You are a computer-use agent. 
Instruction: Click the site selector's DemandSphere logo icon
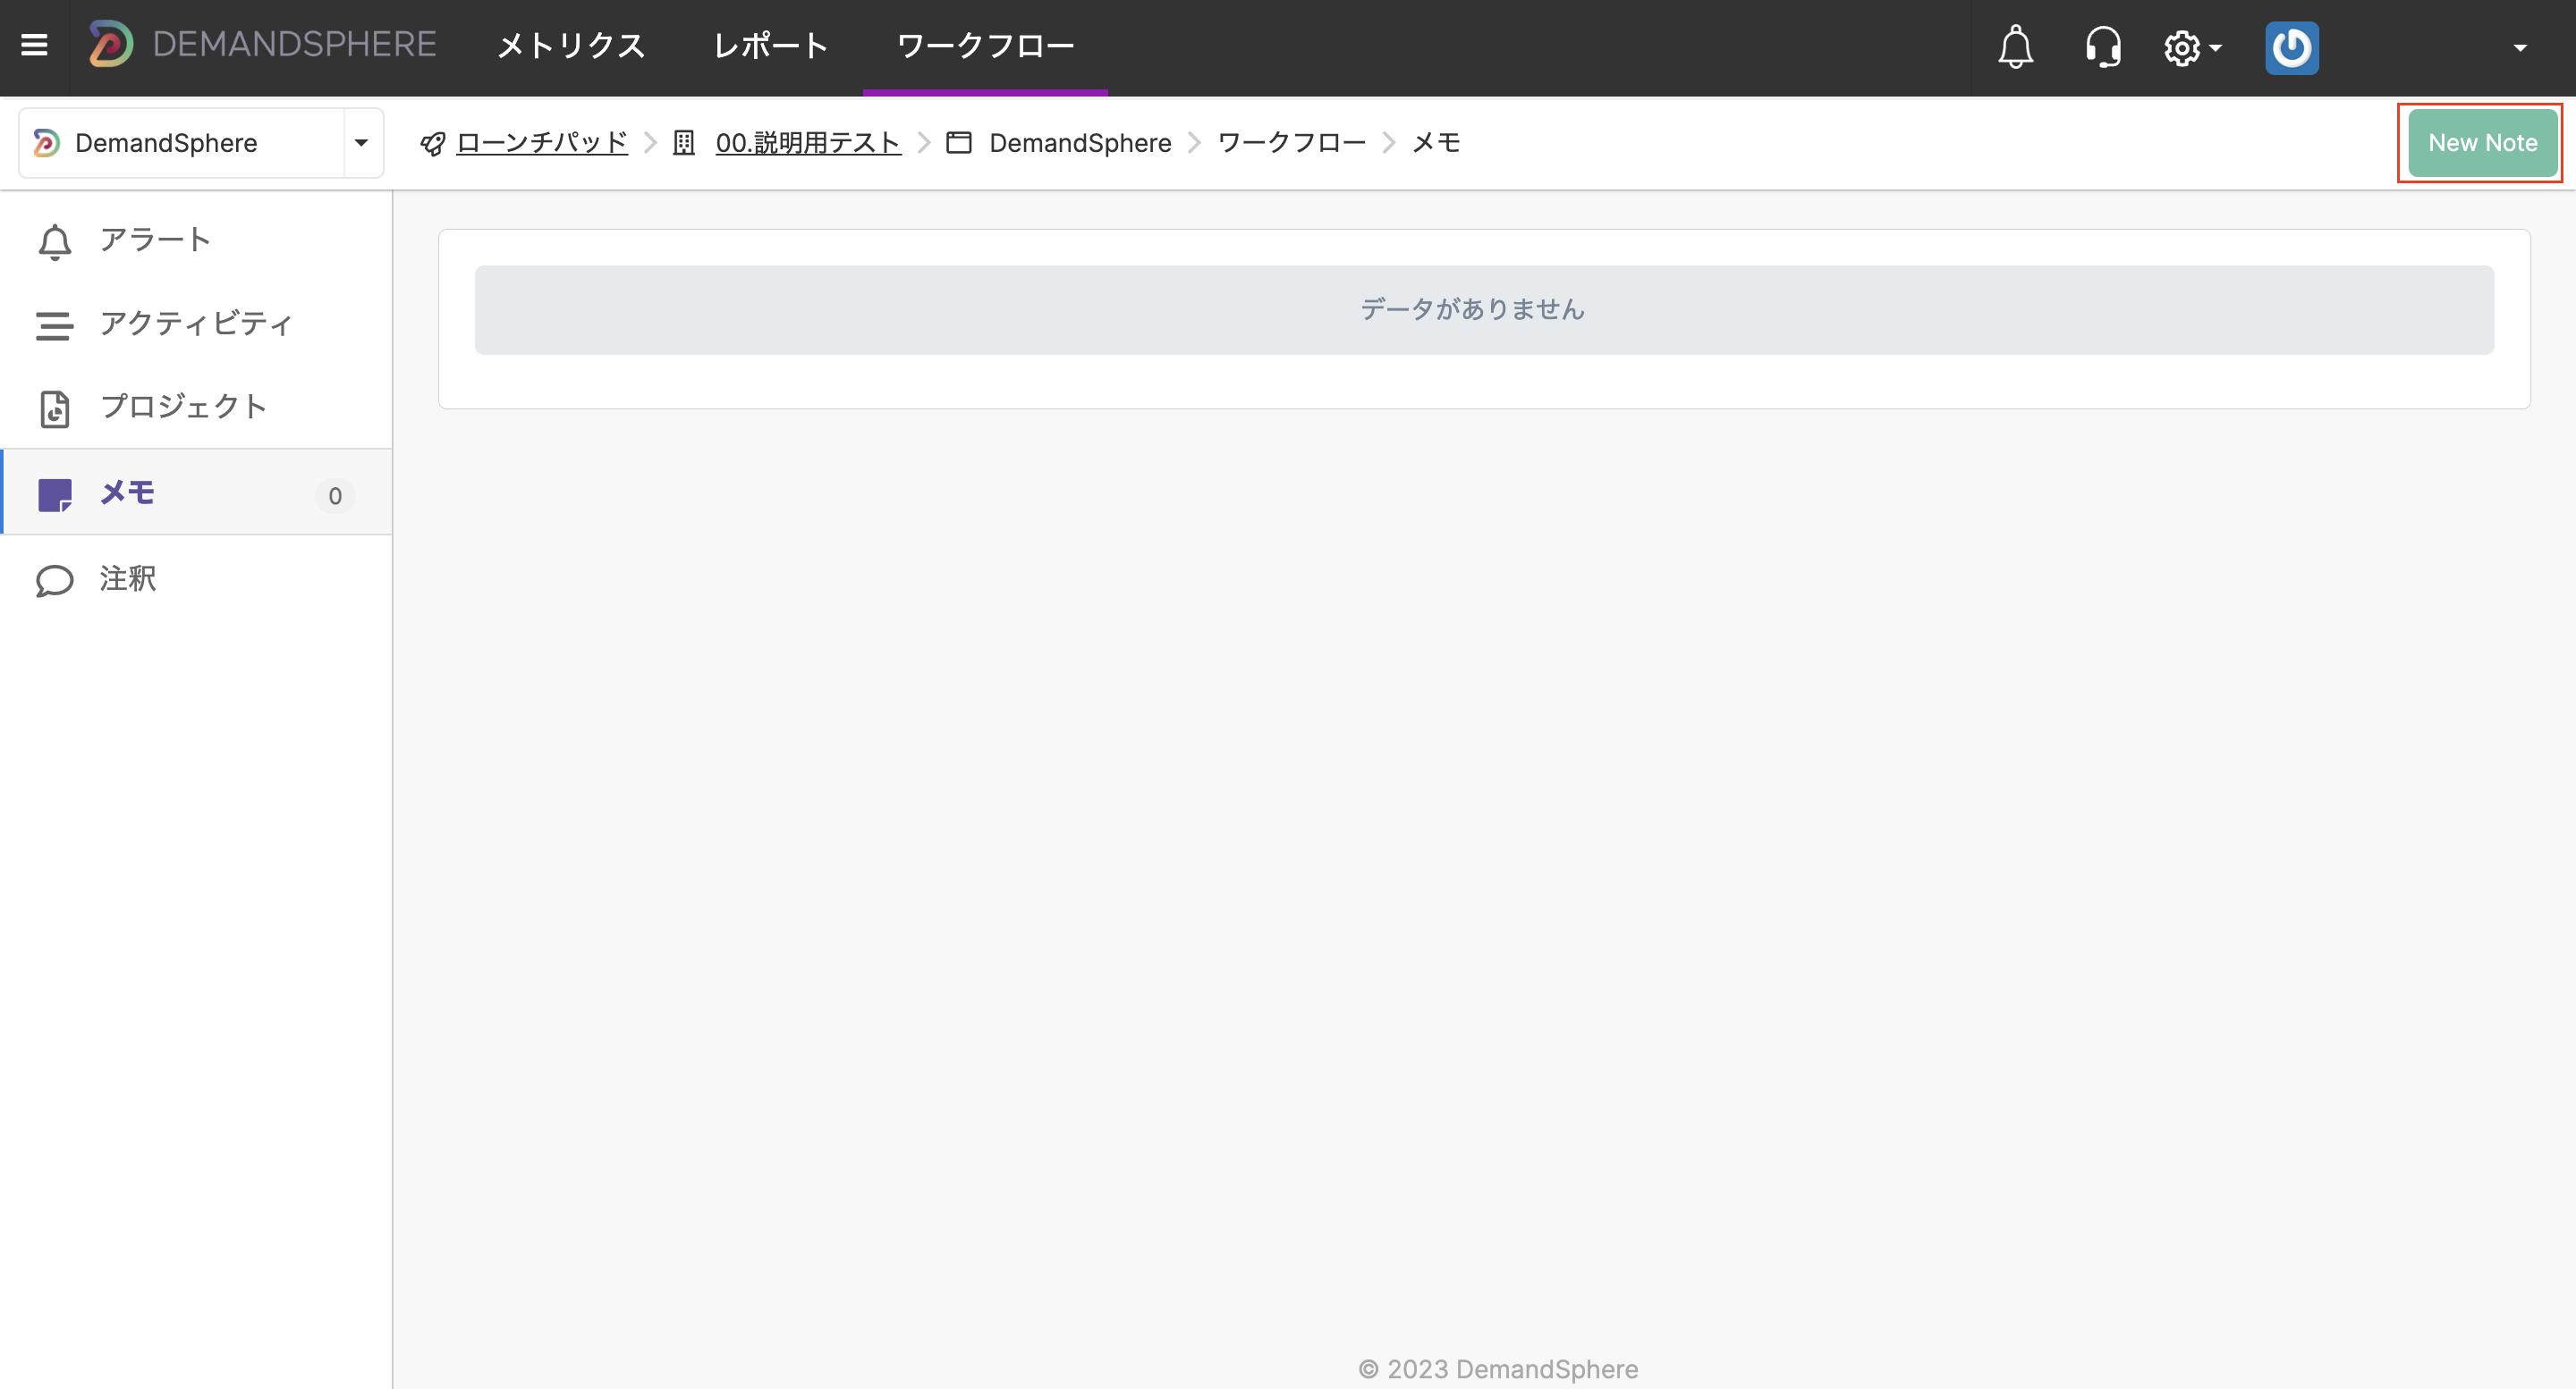pos(47,143)
